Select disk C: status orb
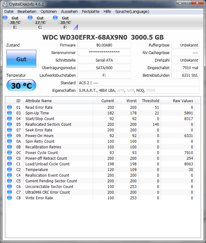206x243 pixels. click(30, 18)
